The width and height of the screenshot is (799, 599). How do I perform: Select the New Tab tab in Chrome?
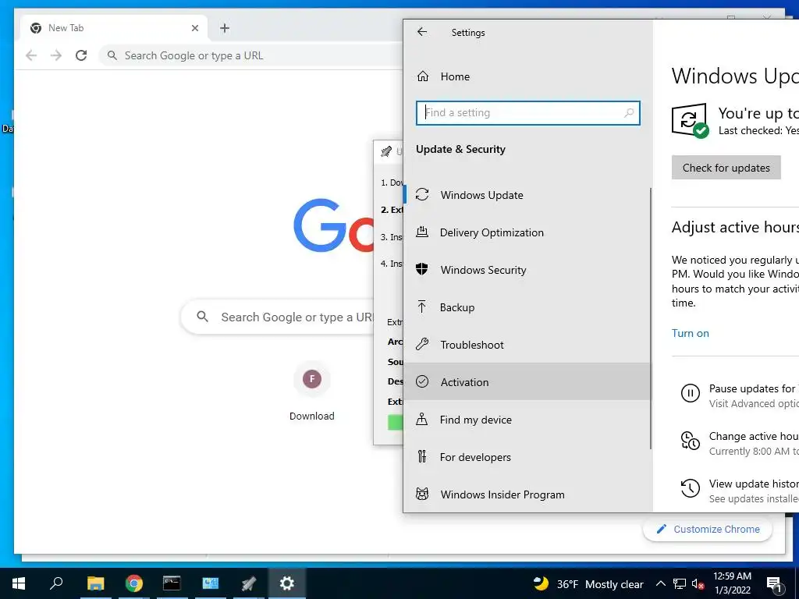point(114,28)
